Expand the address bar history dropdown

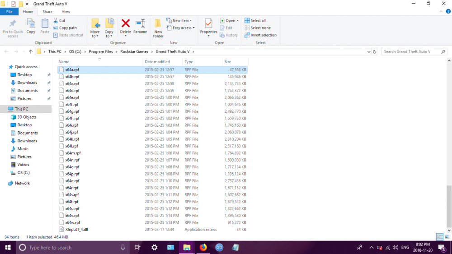[x=368, y=51]
